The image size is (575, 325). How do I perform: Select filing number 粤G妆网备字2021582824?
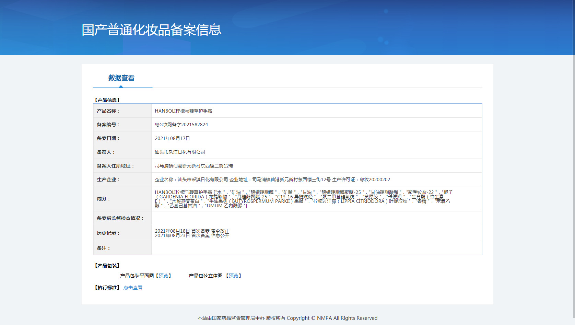tap(181, 125)
